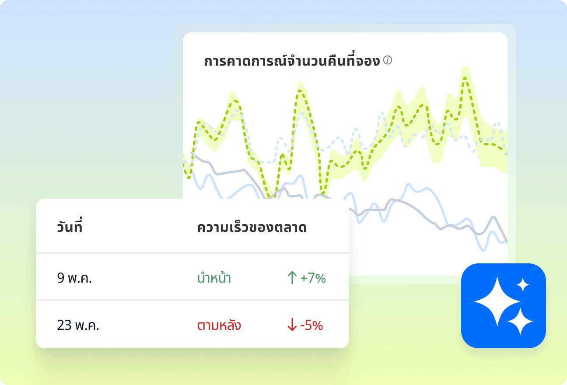Image resolution: width=567 pixels, height=385 pixels.
Task: Select the chart title การคาดการณ์จำนวนคืนที่จอง
Action: pos(292,61)
